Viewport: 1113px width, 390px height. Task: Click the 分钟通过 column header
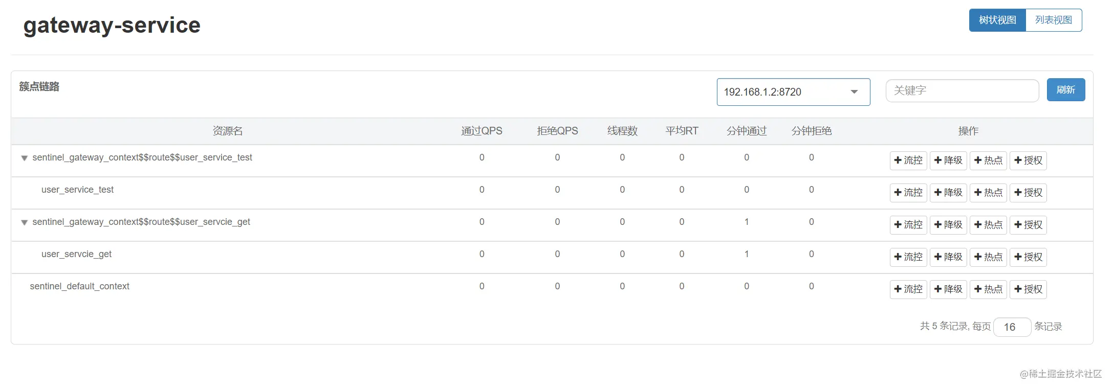pyautogui.click(x=747, y=131)
